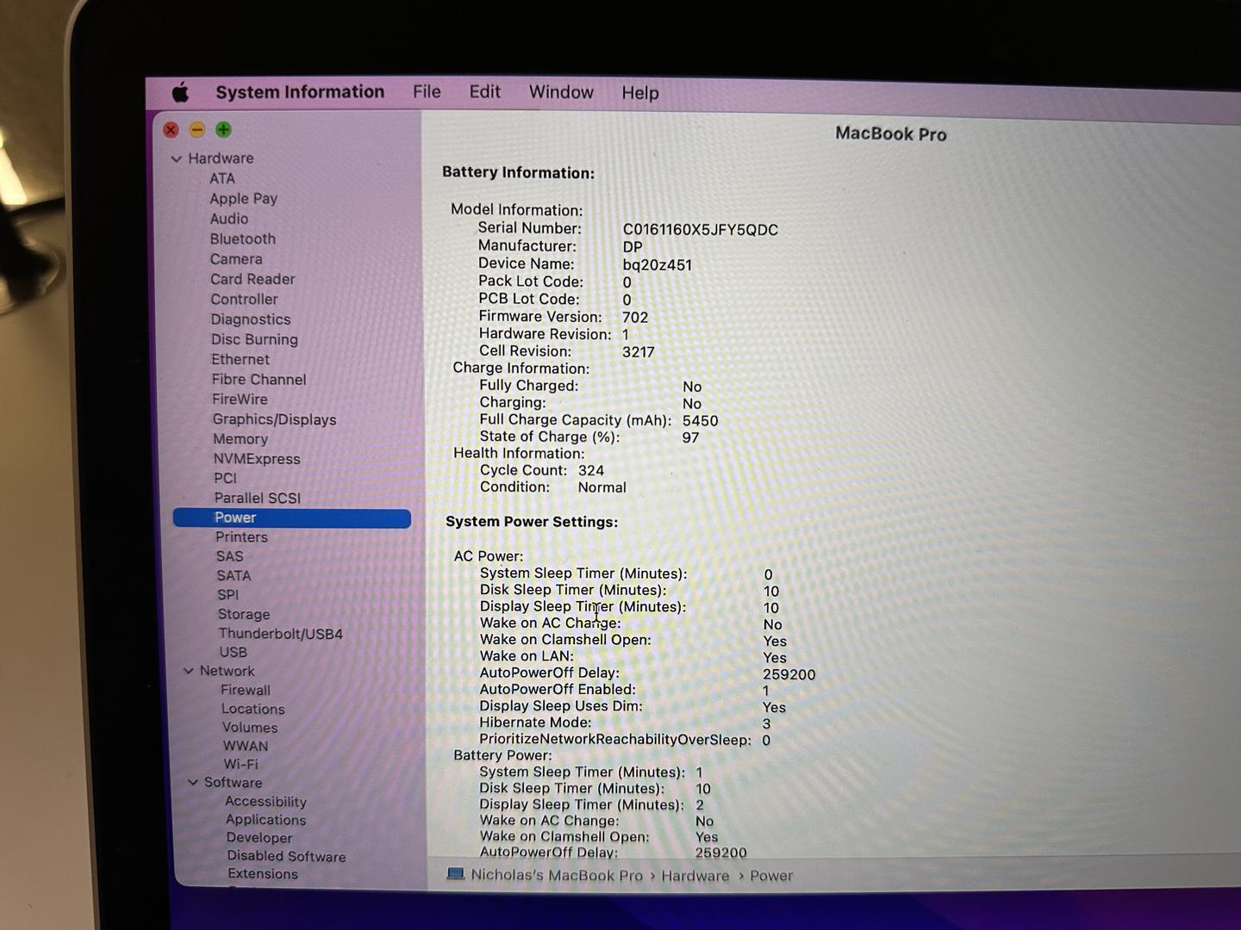The image size is (1241, 930).
Task: Click Nicholas's MacBook Pro in path bar
Action: [557, 875]
